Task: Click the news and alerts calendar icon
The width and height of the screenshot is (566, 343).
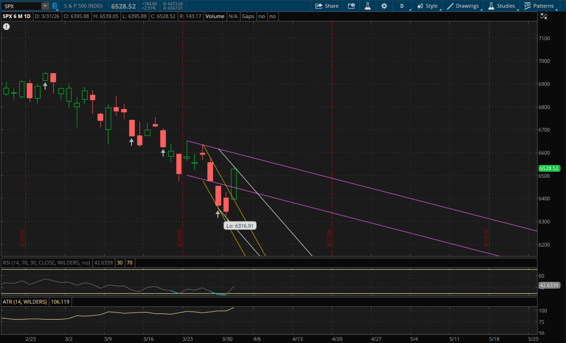Action: [x=351, y=6]
